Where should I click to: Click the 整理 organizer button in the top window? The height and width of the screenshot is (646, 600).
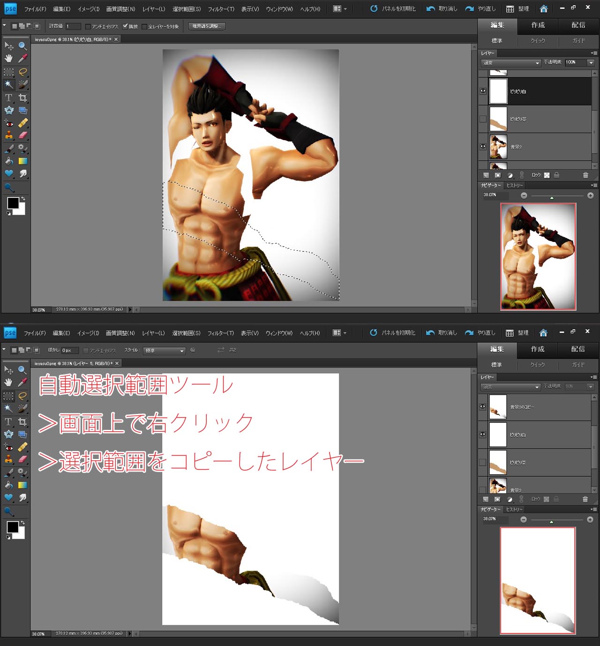point(518,9)
